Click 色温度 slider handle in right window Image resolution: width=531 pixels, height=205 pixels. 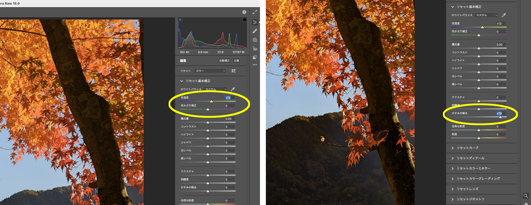pyautogui.click(x=483, y=27)
